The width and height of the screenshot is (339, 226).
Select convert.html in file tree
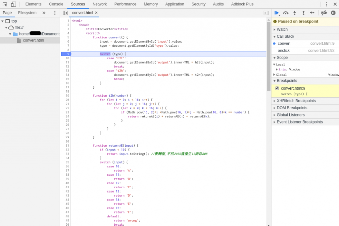[33, 40]
